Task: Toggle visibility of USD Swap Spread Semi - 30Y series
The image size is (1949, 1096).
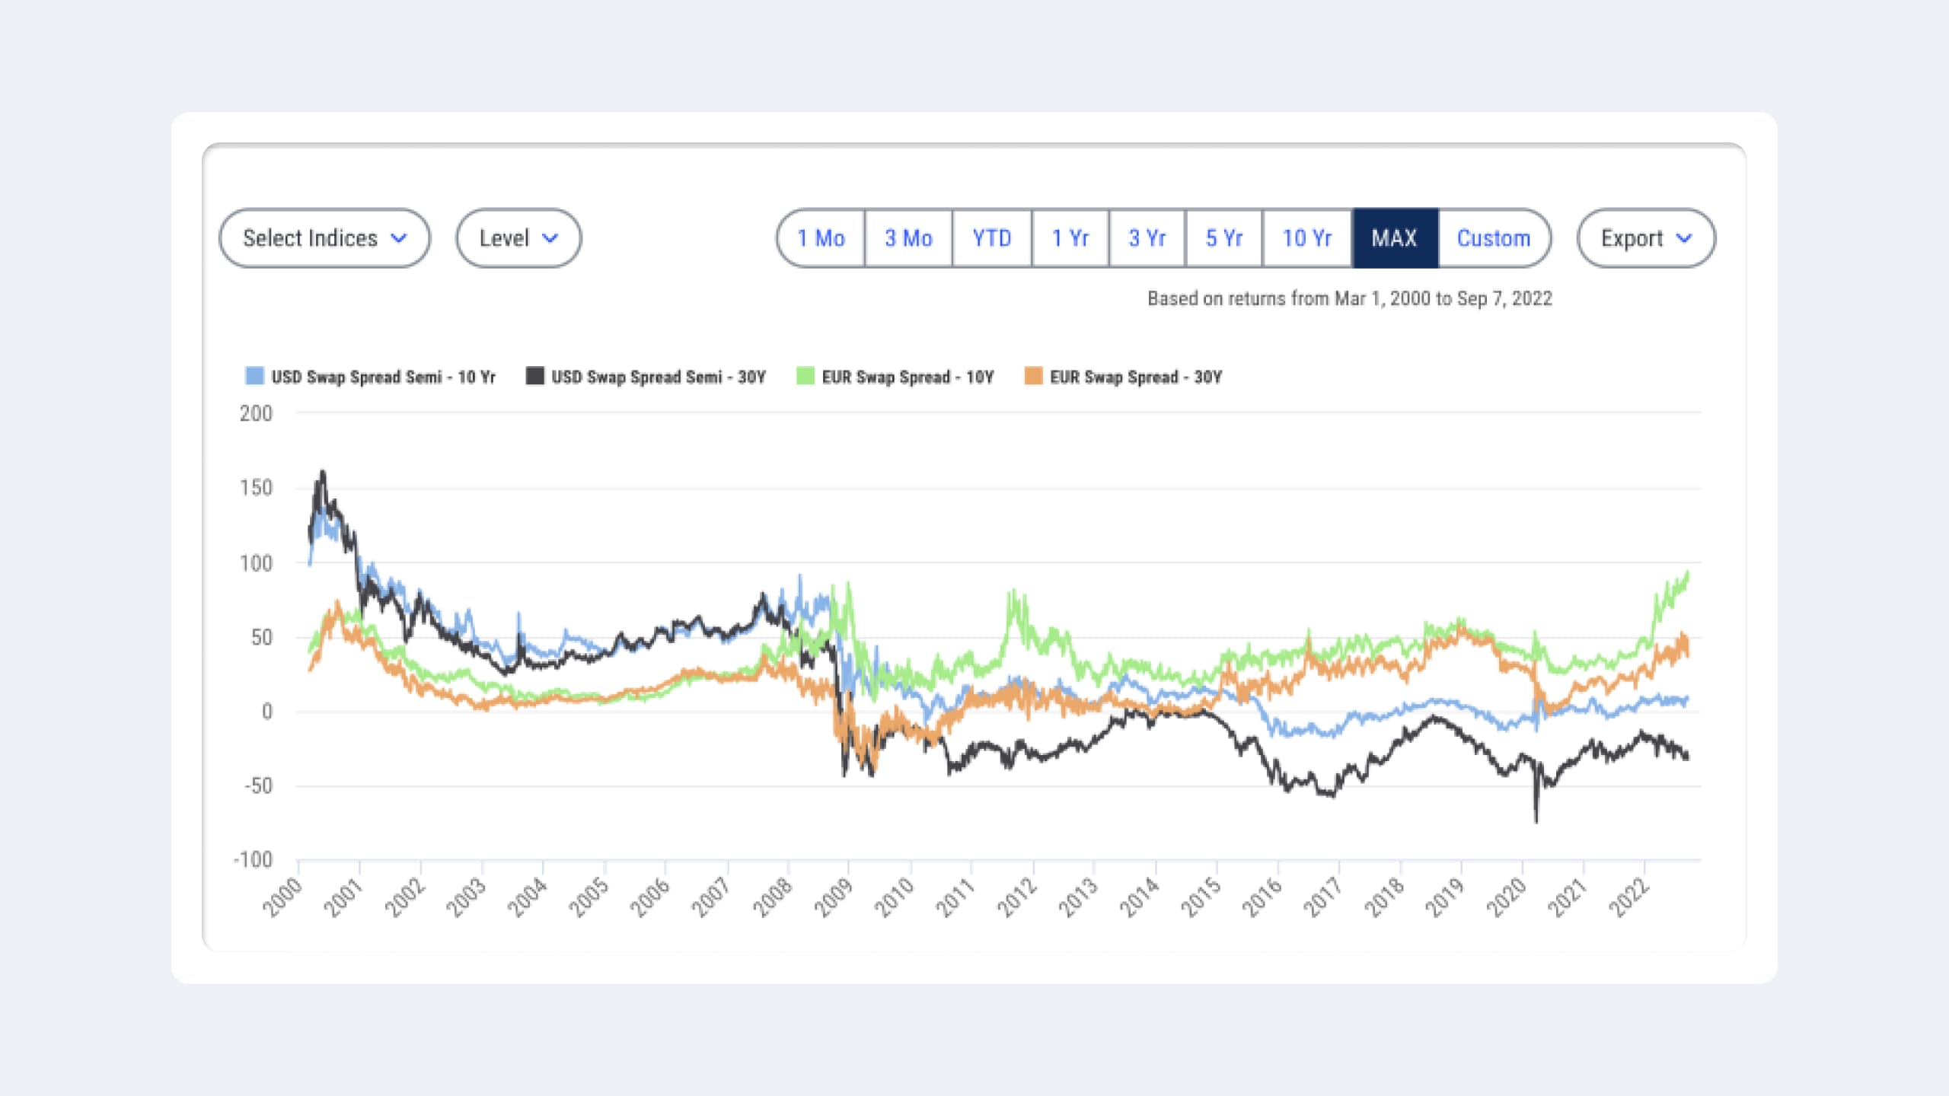Action: pos(534,376)
